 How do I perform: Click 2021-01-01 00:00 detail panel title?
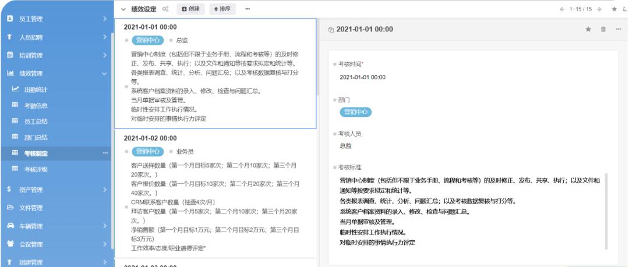[x=365, y=29]
